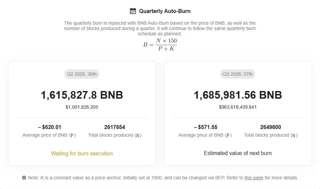Screen dimensions: 320x189
Task: Click the burn formula B = N×150/(P+K)
Action: (x=160, y=44)
